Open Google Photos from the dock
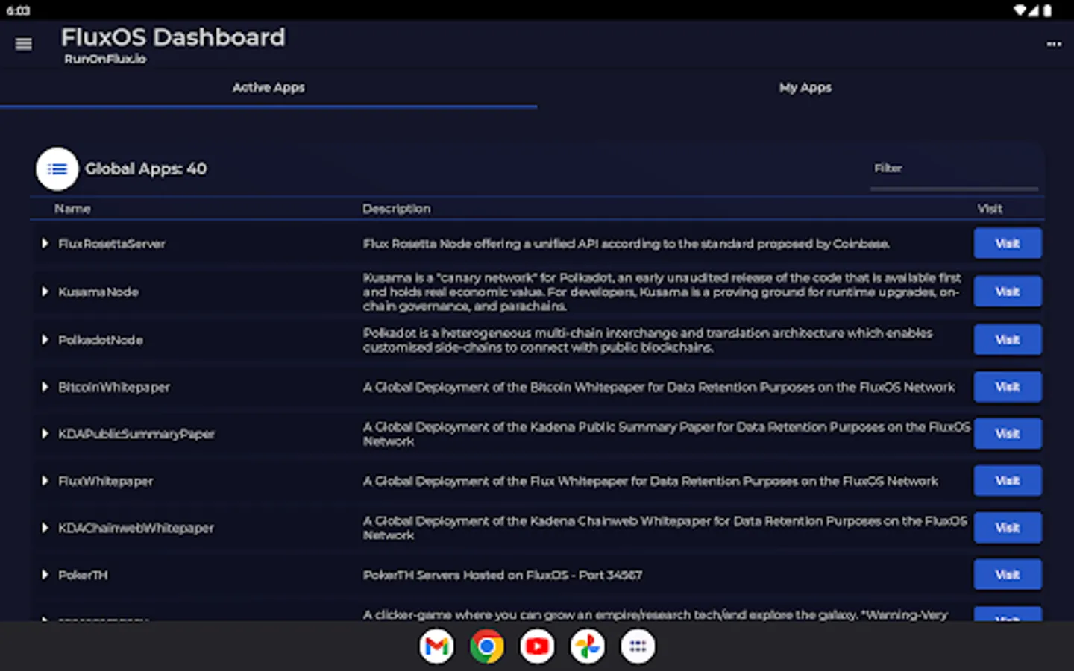Viewport: 1074px width, 671px height. pos(588,646)
